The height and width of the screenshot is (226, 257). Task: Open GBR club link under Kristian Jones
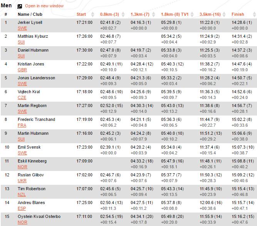[22, 70]
